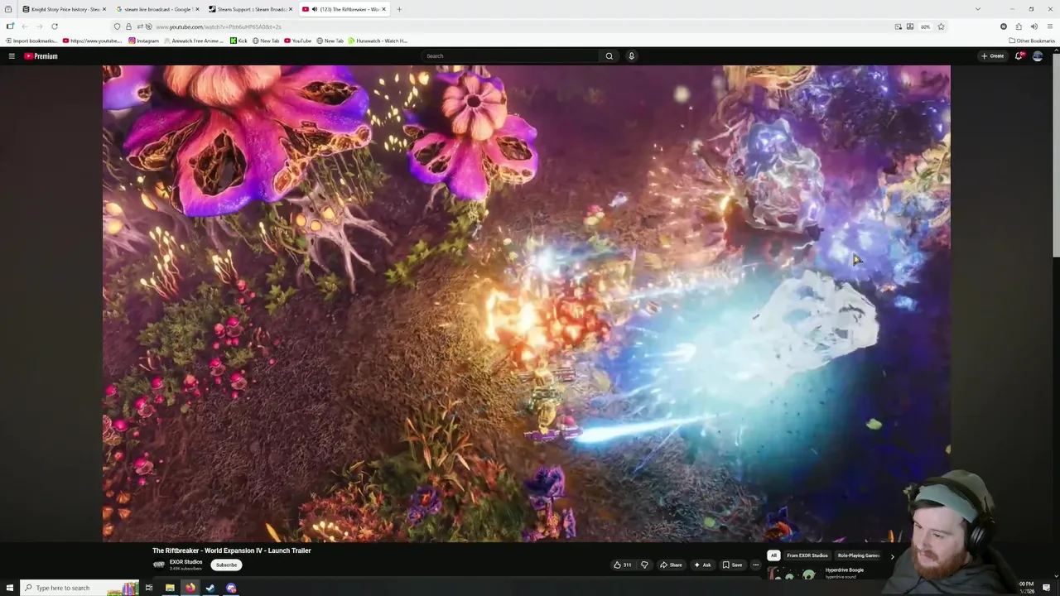The height and width of the screenshot is (596, 1060).
Task: Open the Kick bookmark
Action: coord(238,41)
